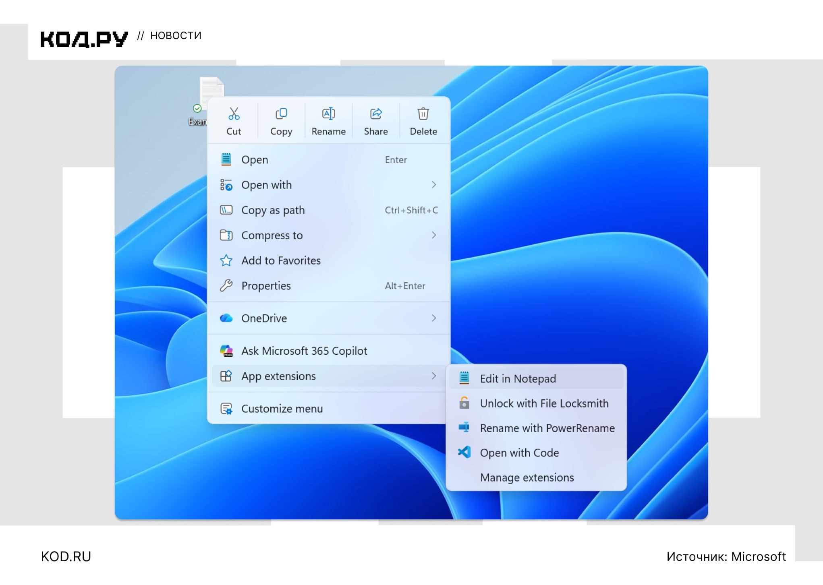Open Customize menu option
Screen dimensions: 823x585
point(328,409)
